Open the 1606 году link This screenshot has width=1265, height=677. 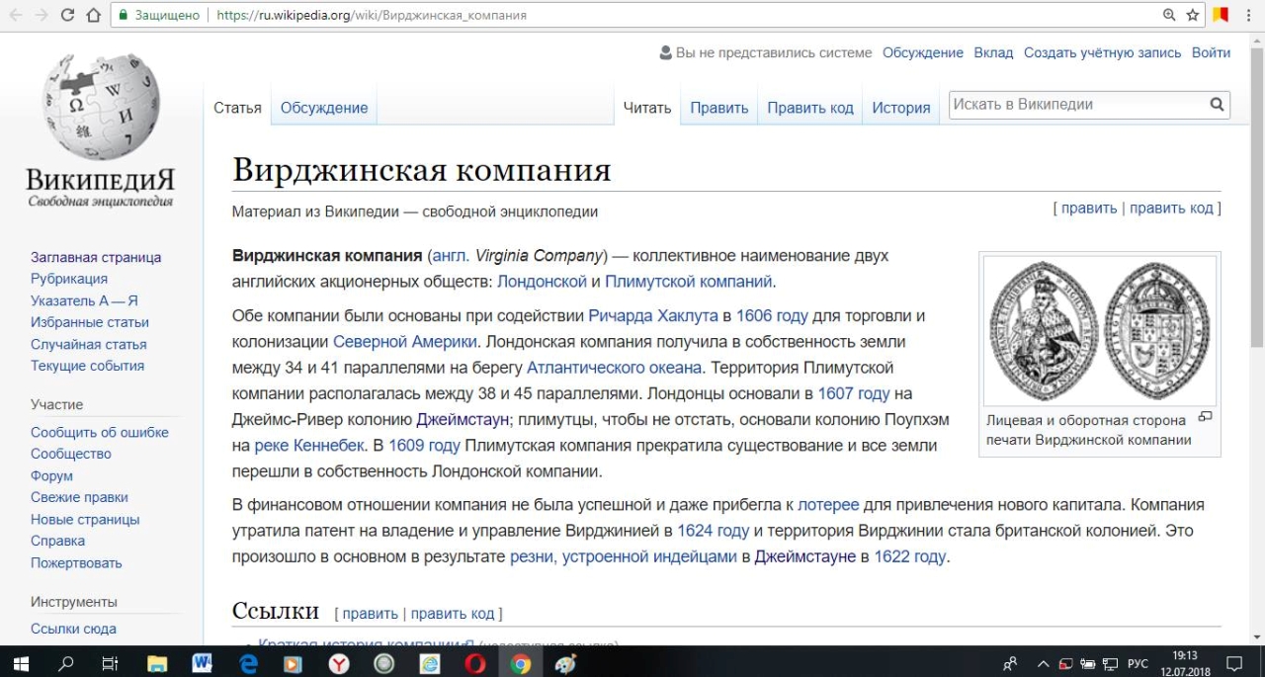click(773, 316)
